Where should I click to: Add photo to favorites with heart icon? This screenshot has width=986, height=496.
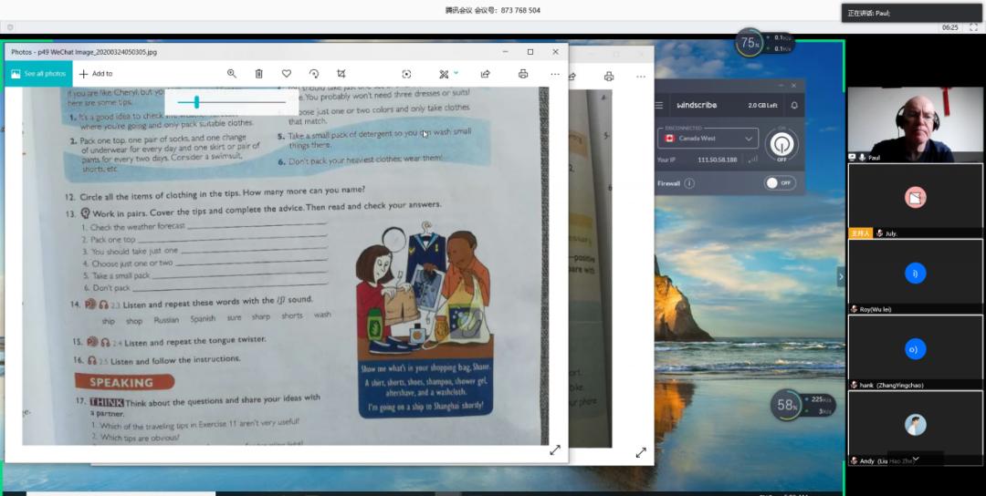click(287, 74)
